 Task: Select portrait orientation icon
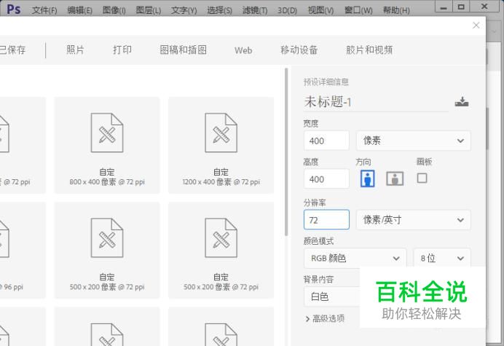[367, 178]
